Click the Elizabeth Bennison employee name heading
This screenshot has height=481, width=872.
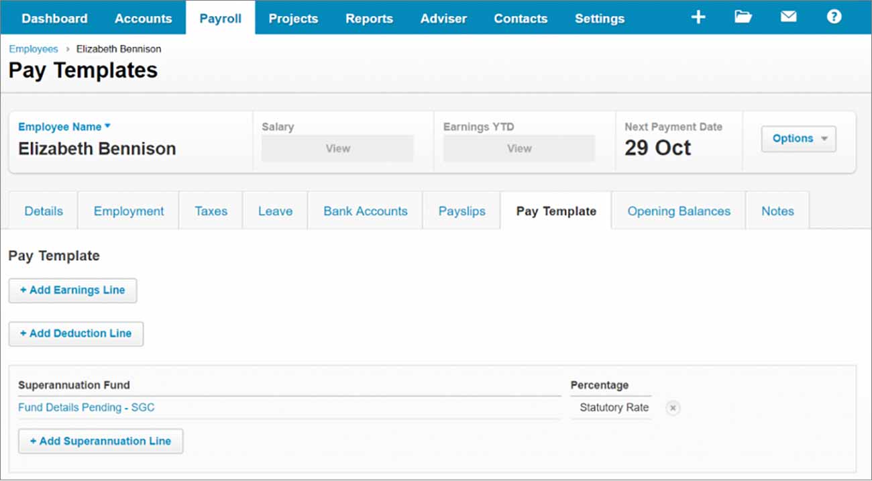97,149
